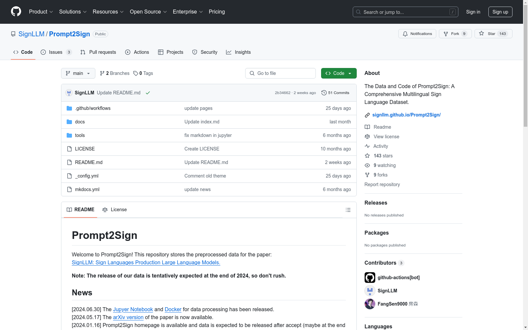528x330 pixels.
Task: Open the Product menu dropdown
Action: pos(41,12)
